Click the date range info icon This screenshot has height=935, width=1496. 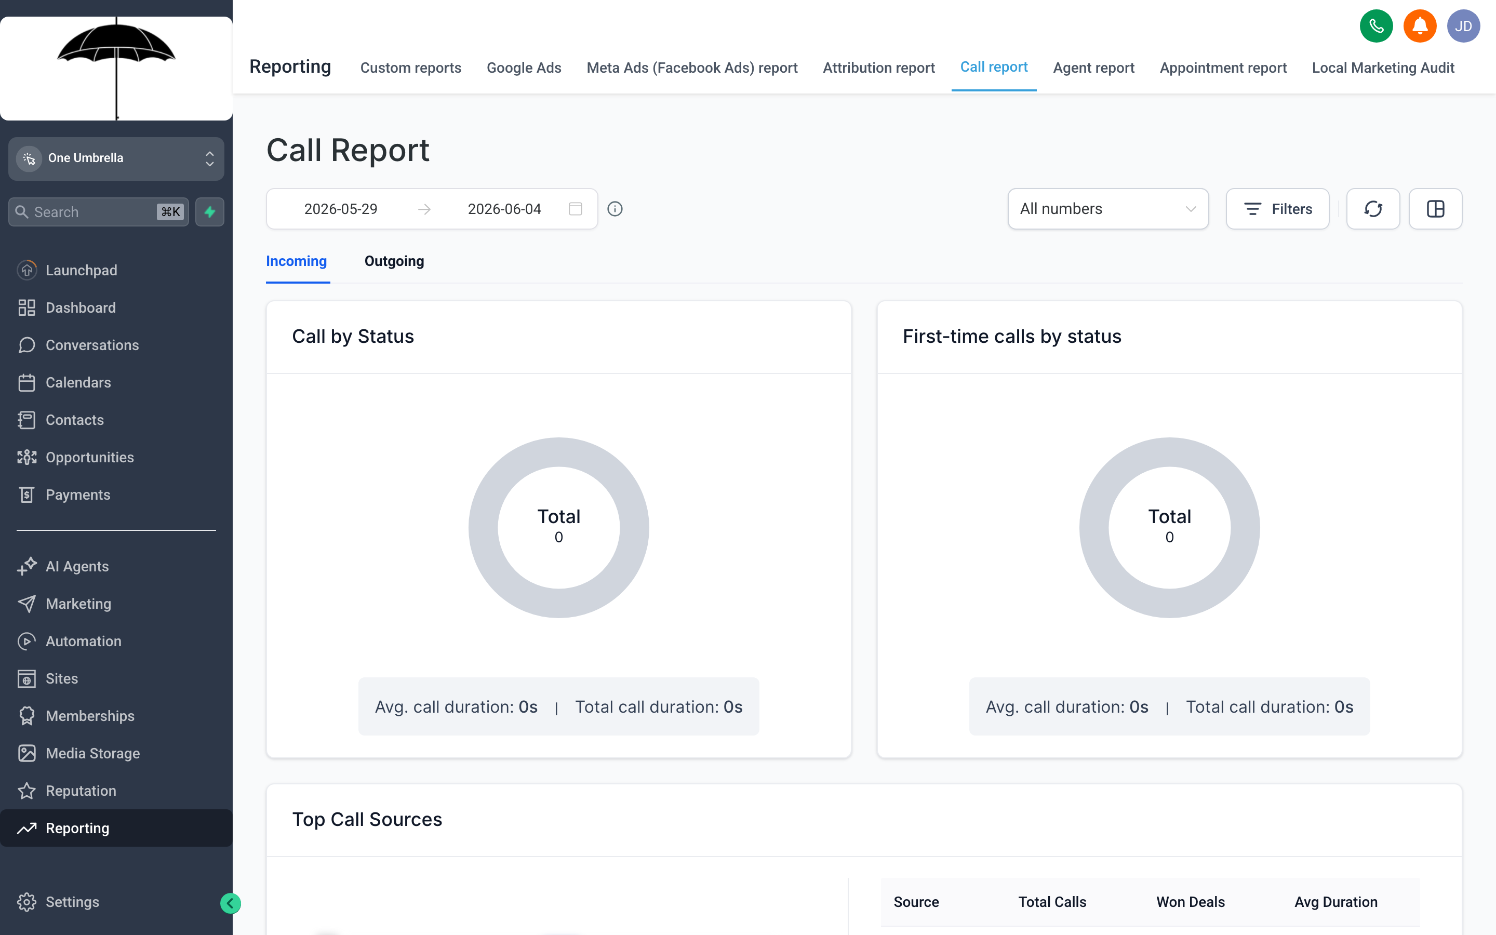pos(615,209)
